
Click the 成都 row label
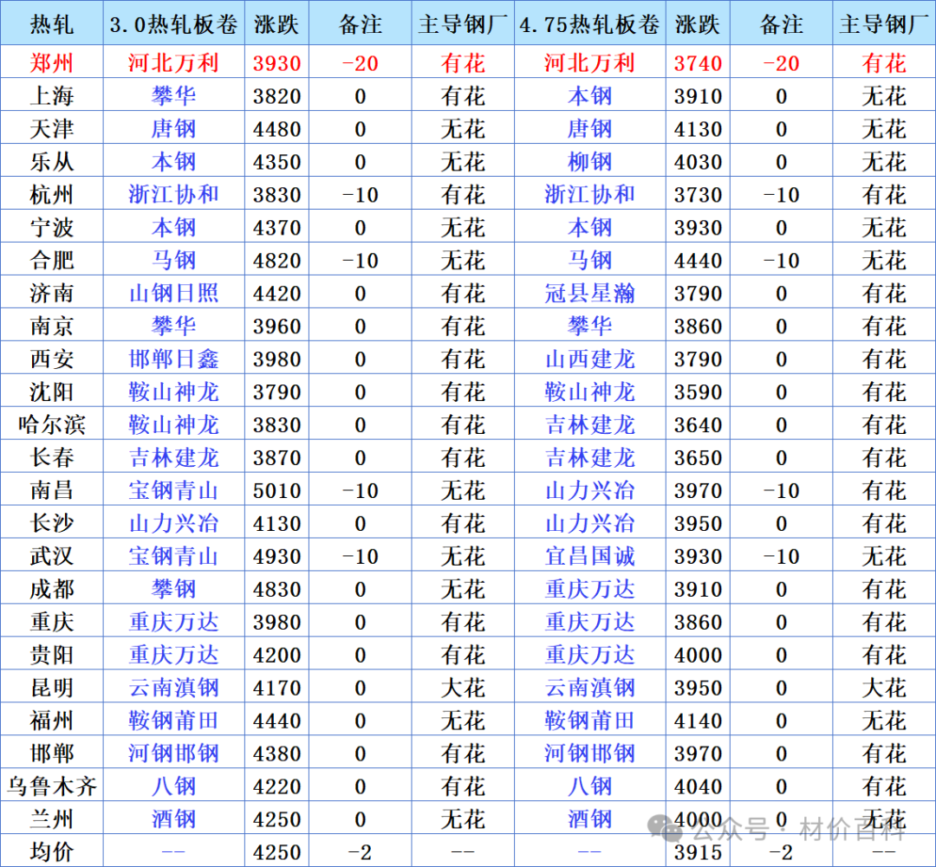(x=52, y=588)
